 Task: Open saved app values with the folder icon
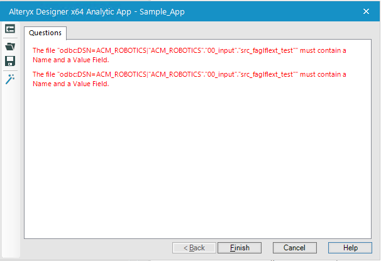click(x=10, y=46)
